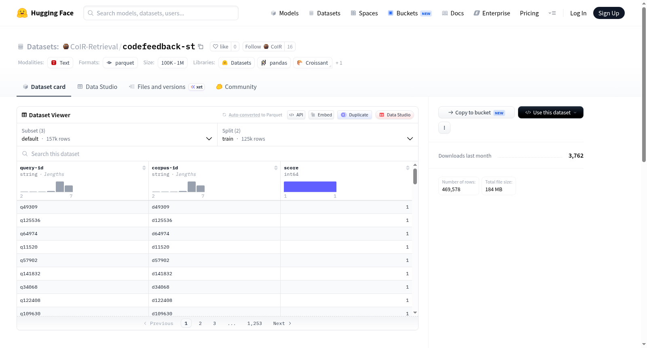Switch to the Files and versions tab
Viewport: 647px width, 348px height.
(166, 87)
